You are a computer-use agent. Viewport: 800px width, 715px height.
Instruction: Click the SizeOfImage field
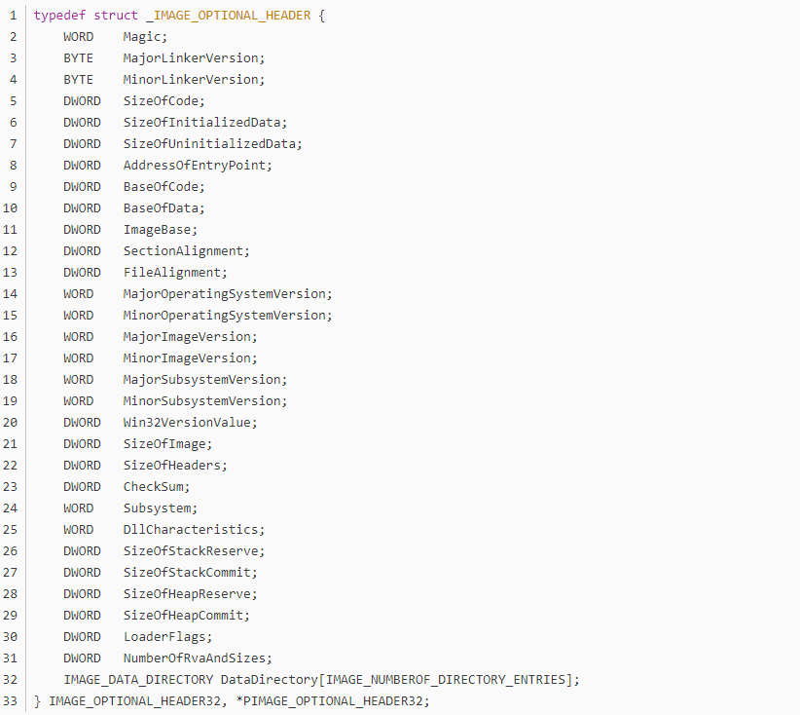164,444
